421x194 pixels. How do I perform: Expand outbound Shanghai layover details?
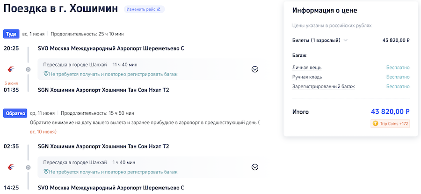click(255, 69)
